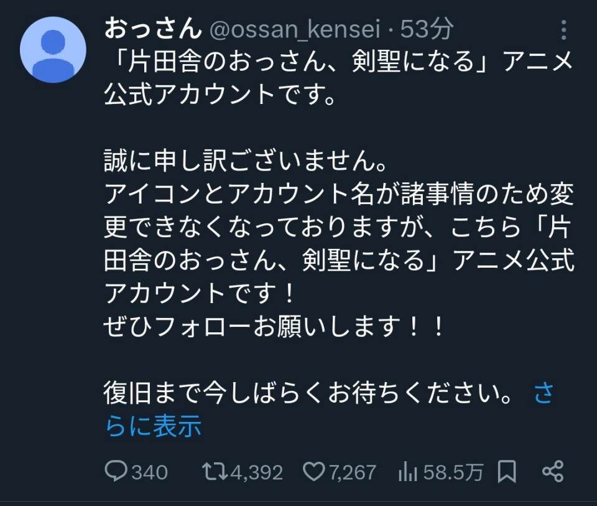This screenshot has width=597, height=506.
Task: Click the 58.5万 views count
Action: pos(453,472)
